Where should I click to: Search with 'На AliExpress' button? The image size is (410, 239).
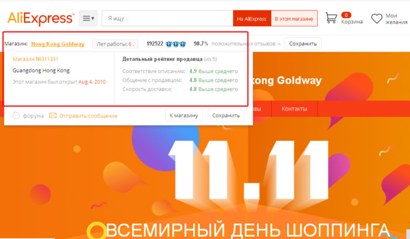click(251, 19)
